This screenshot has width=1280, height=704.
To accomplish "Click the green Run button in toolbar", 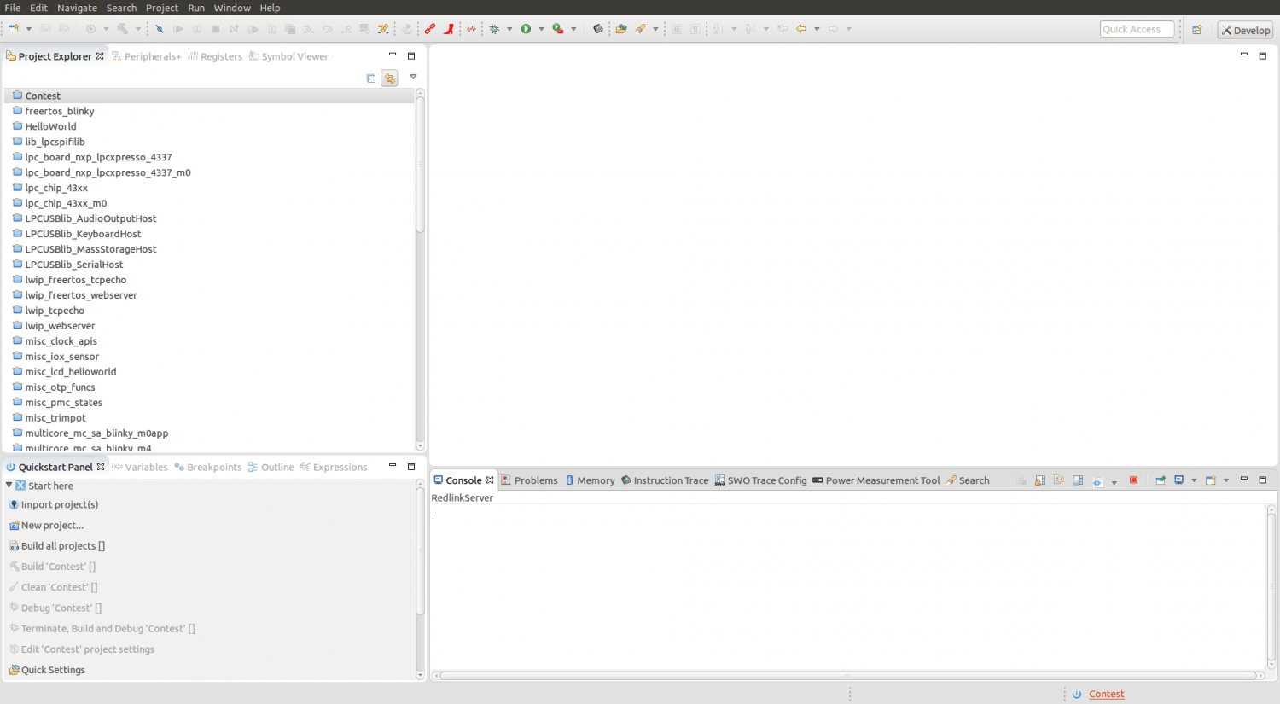I will coord(526,29).
